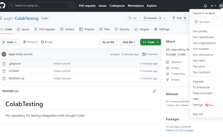The height and width of the screenshot is (137, 223).
Task: Open the Security tab
Action: click(122, 29)
